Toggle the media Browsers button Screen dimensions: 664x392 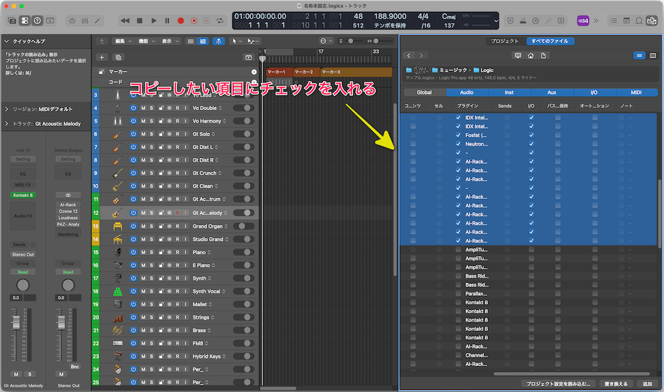pos(651,21)
